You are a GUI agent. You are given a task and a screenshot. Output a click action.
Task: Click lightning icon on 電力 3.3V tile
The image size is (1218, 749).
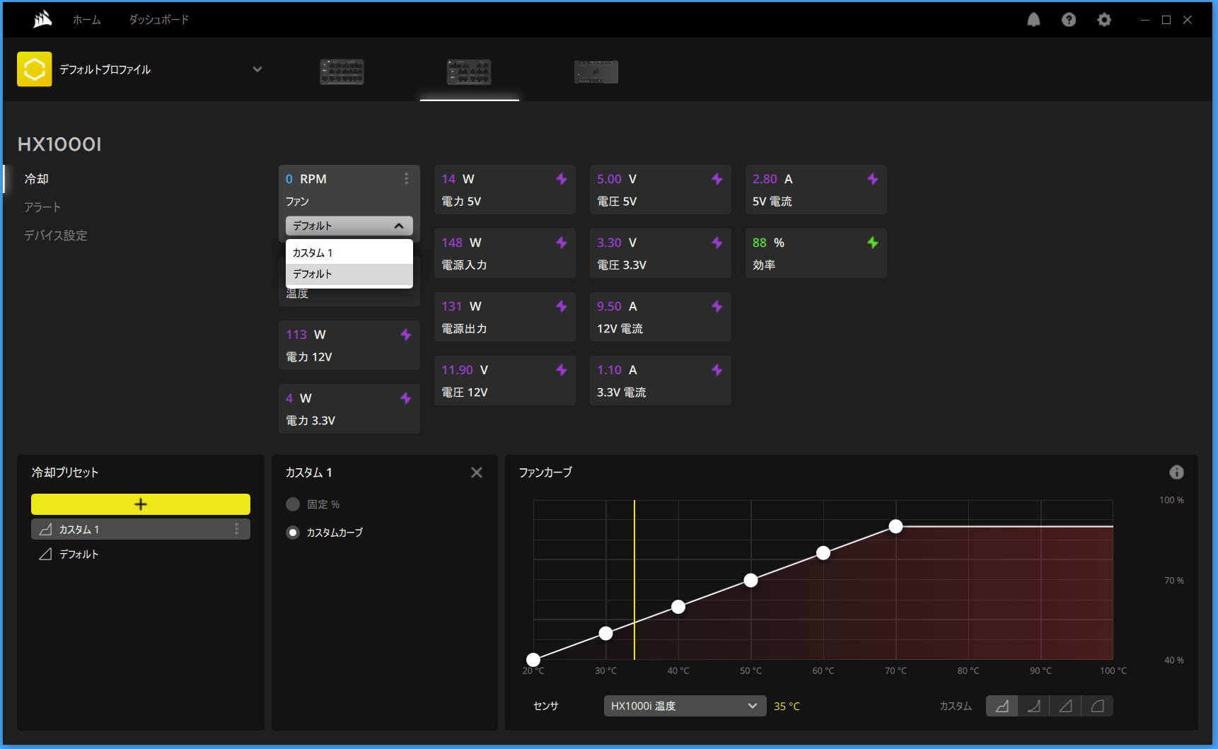tap(406, 398)
